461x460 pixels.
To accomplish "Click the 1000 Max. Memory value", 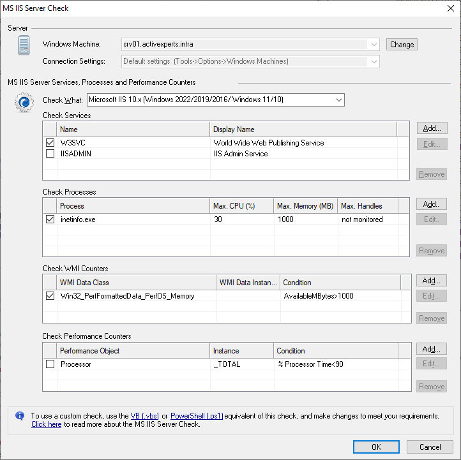I will pyautogui.click(x=285, y=219).
